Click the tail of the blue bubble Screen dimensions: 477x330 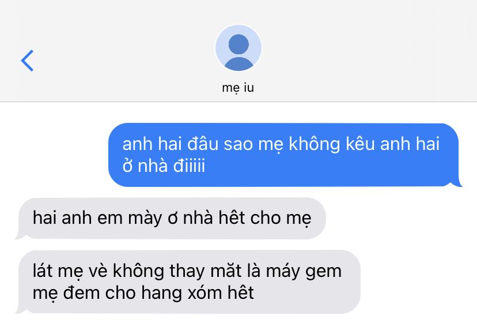(x=457, y=182)
